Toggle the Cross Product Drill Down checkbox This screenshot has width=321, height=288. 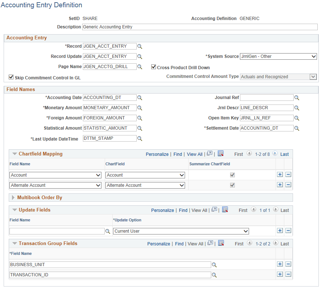pos(154,67)
